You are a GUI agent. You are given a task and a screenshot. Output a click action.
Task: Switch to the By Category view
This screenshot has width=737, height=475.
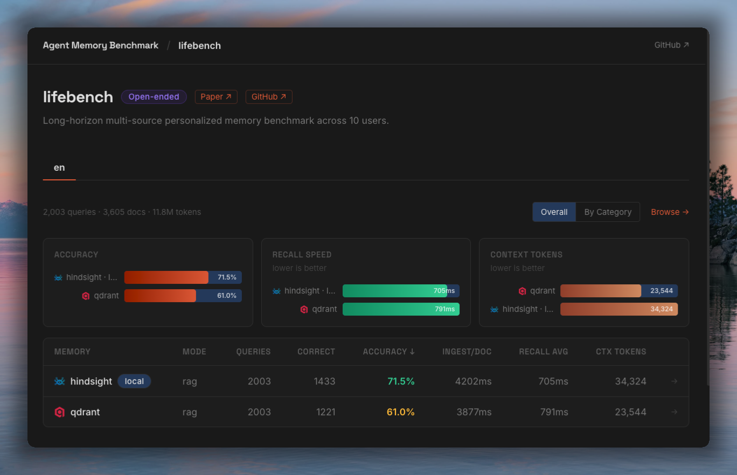(x=608, y=212)
